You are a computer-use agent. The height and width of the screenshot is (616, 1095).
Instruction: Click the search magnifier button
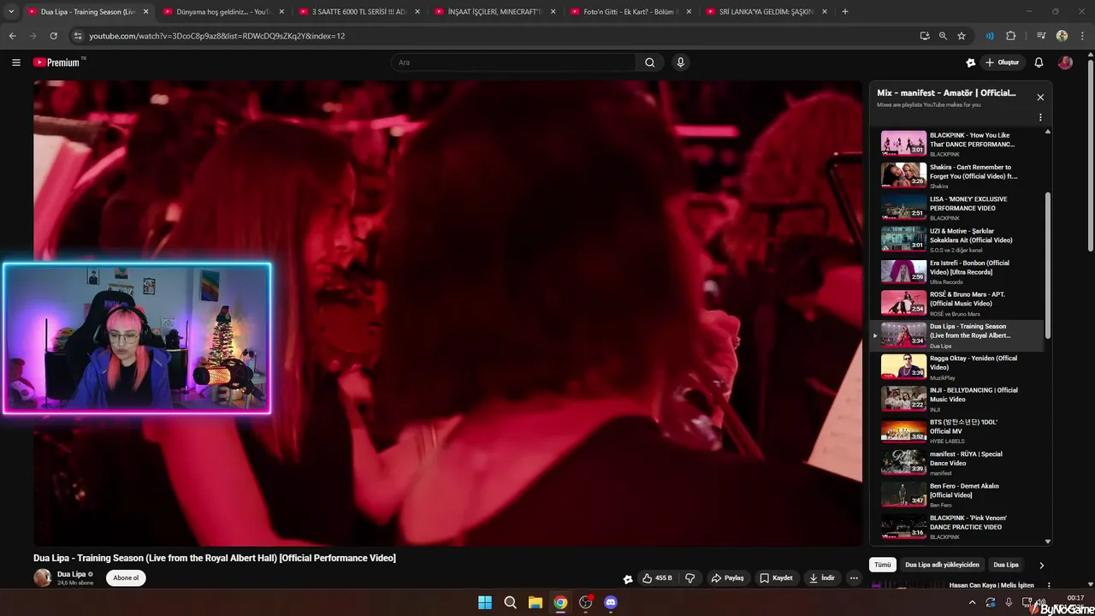[649, 62]
